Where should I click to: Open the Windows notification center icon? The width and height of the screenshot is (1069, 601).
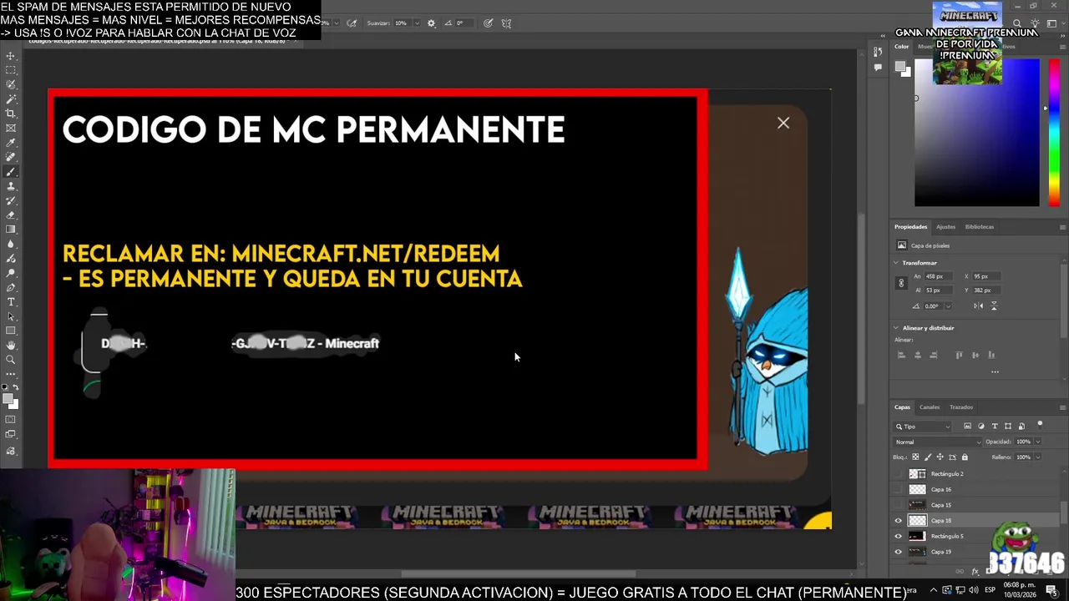click(1051, 590)
